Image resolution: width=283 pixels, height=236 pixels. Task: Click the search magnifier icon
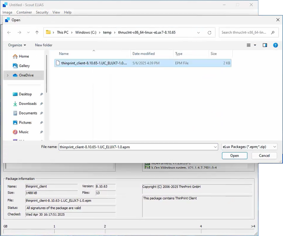tap(273, 32)
